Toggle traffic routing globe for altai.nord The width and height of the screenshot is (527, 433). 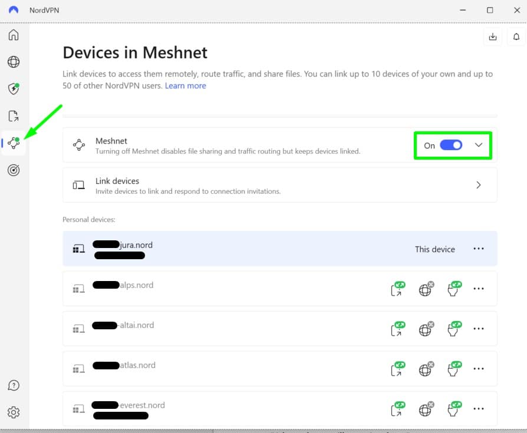[x=426, y=329]
